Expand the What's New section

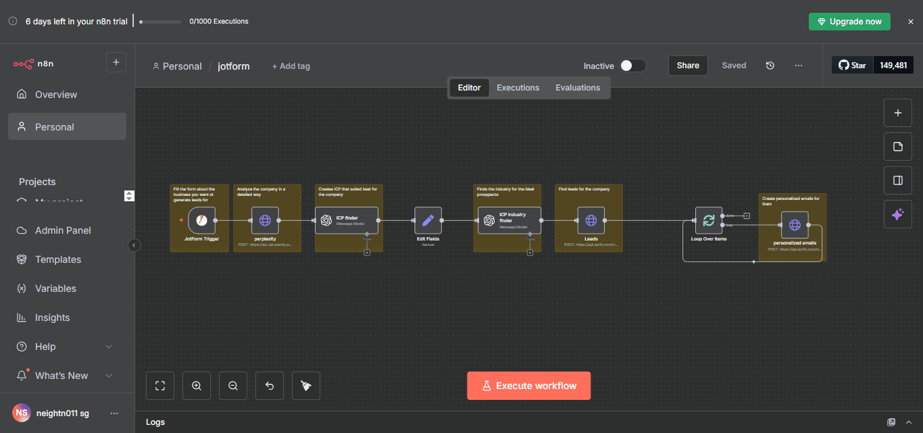click(62, 375)
